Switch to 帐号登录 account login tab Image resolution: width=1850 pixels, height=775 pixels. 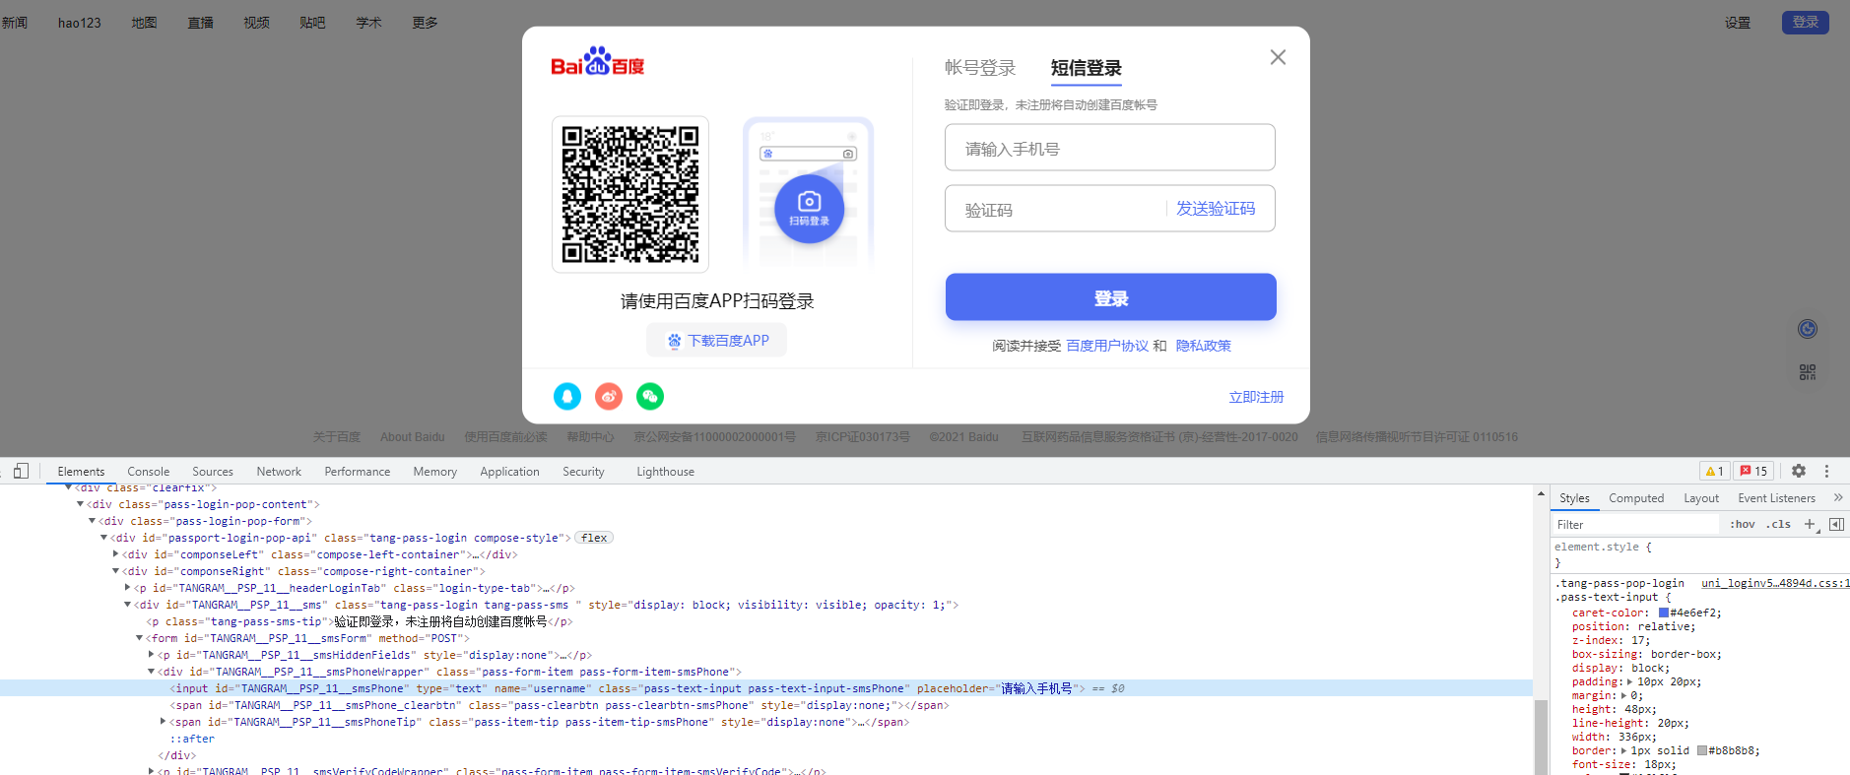(980, 68)
